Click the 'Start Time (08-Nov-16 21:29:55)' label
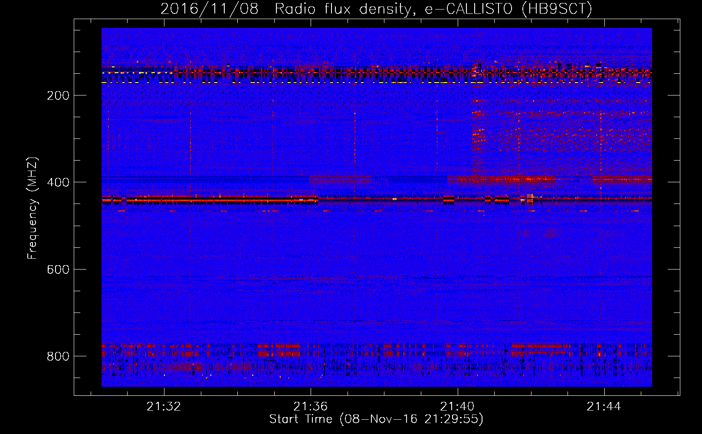 pyautogui.click(x=376, y=419)
